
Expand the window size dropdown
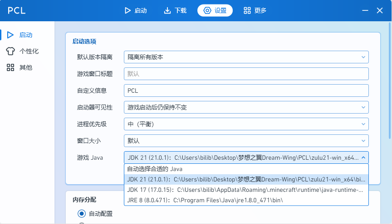(246, 141)
